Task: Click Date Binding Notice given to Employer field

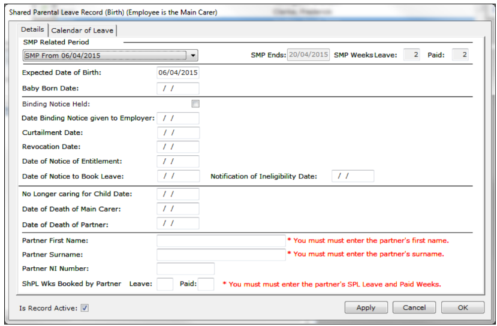Action: coord(178,118)
